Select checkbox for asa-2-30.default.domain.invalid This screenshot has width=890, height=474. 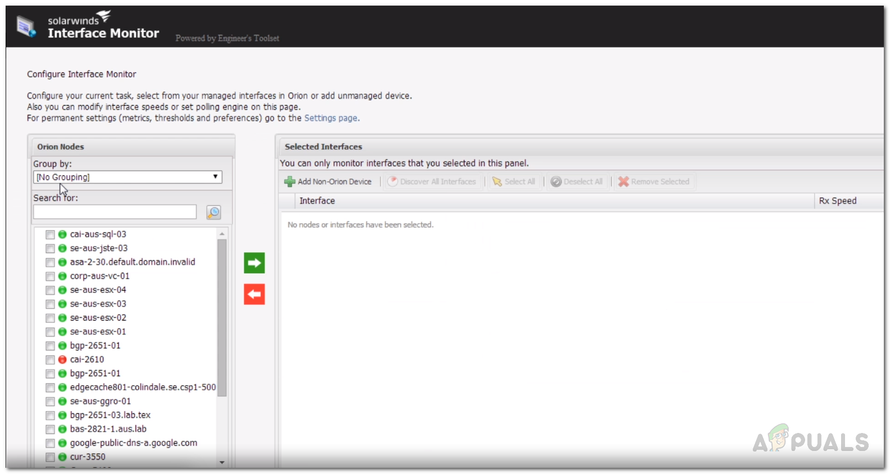coord(50,263)
